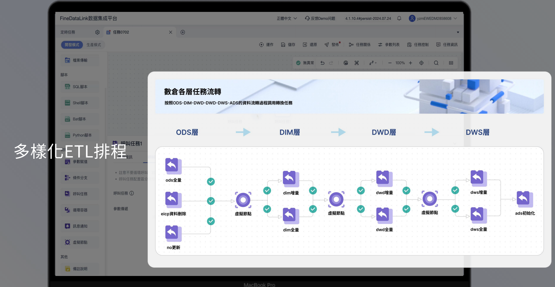Switch to 生產模式 production mode
Screen dimensions: 555x287
(x=94, y=45)
